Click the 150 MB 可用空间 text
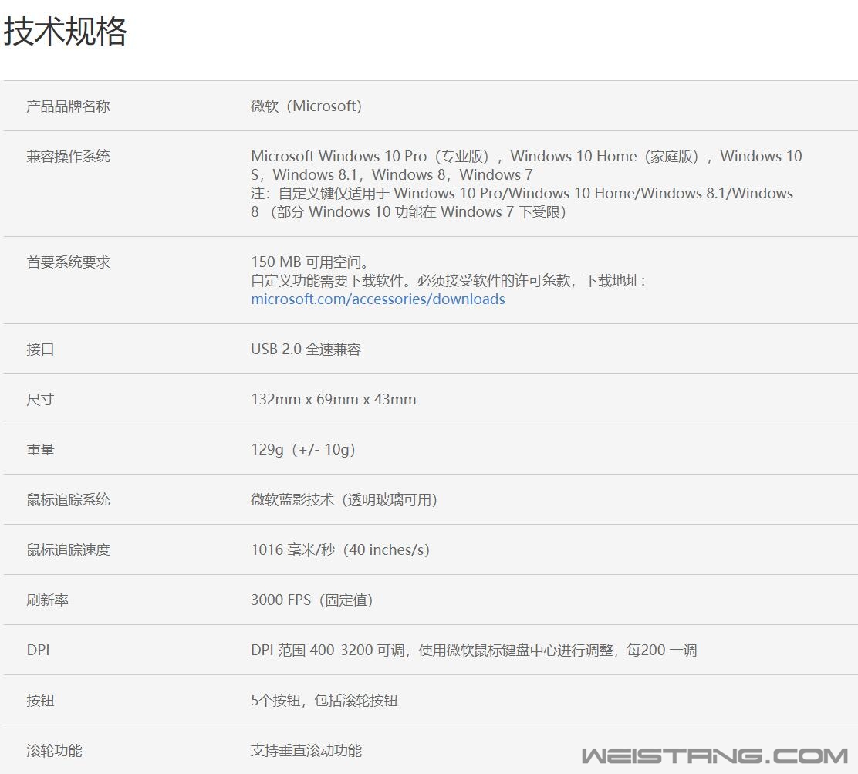 pos(309,262)
